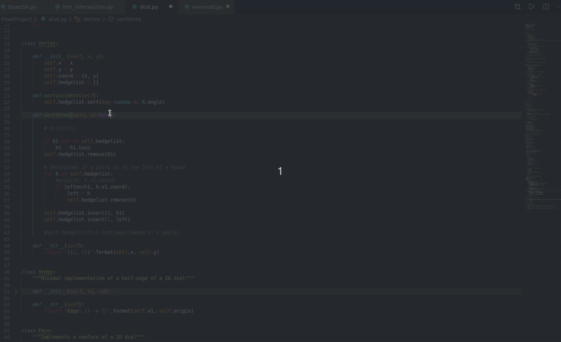561x342 pixels.
Task: Toggle the fold marker on line 51
Action: pos(16,291)
